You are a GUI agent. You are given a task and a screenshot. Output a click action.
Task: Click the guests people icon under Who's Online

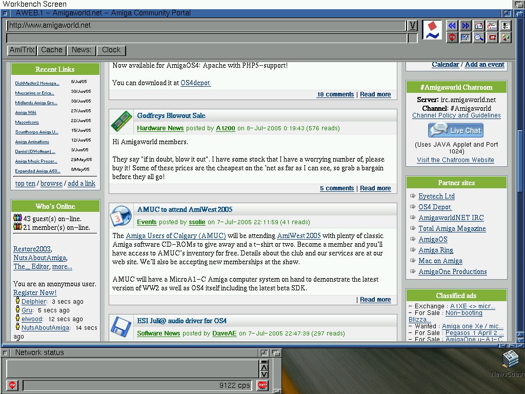tap(17, 218)
